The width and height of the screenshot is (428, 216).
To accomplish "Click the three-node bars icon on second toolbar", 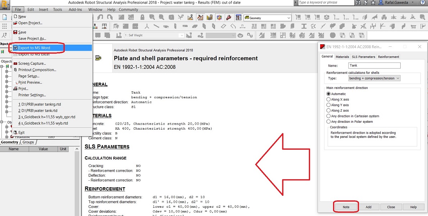I will (x=147, y=27).
